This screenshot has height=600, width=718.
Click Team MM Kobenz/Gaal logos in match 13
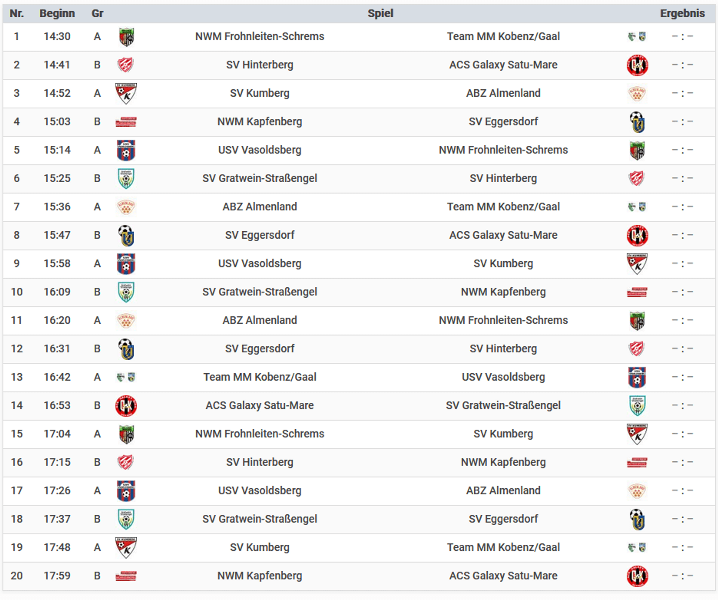click(x=126, y=377)
